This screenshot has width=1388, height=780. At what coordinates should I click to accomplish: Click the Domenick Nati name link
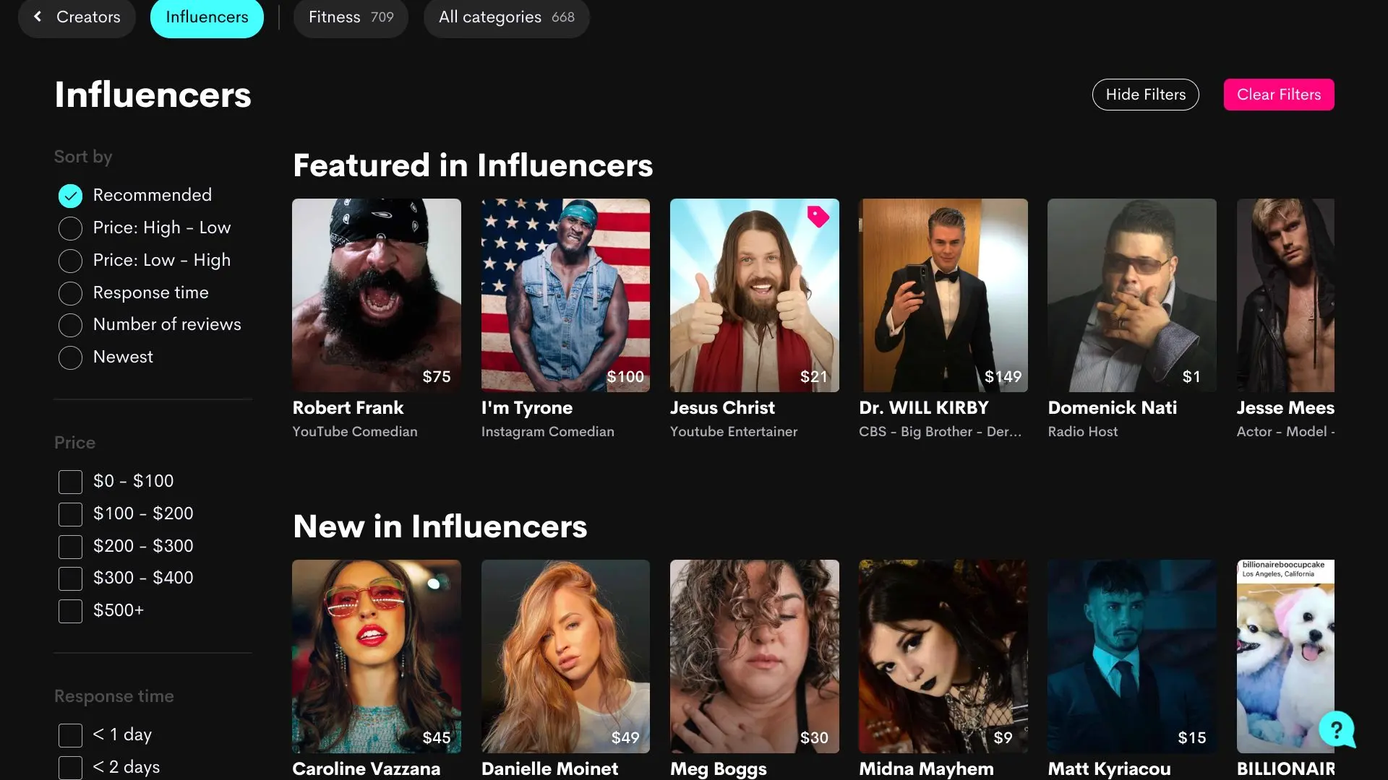pos(1112,408)
